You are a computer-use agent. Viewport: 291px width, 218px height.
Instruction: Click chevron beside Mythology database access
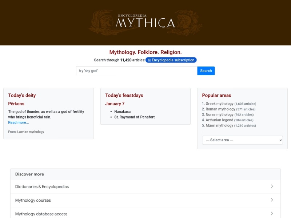[x=272, y=213]
